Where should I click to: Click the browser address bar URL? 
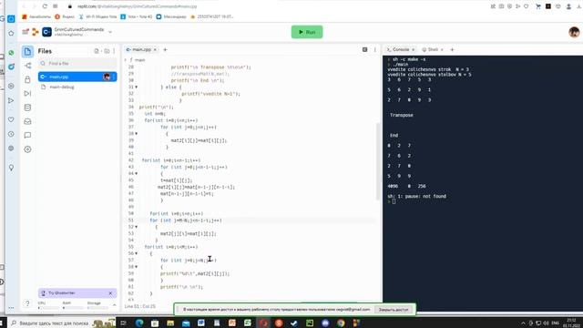138,6
